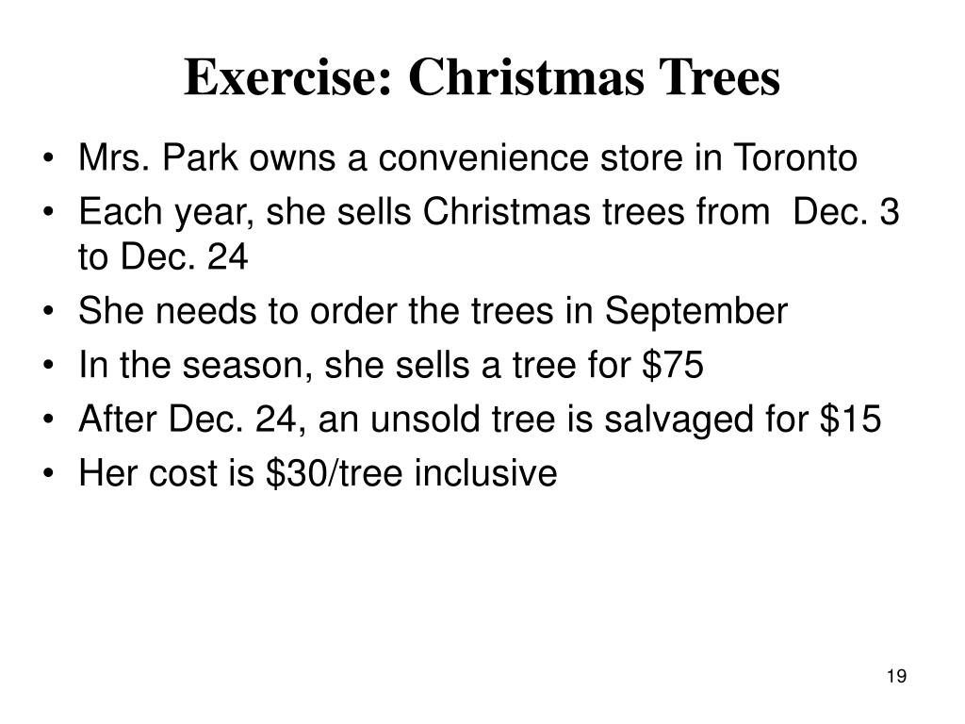Click the bullet point before Mrs. Park
Image resolution: width=965 pixels, height=724 pixels.
tap(48, 156)
